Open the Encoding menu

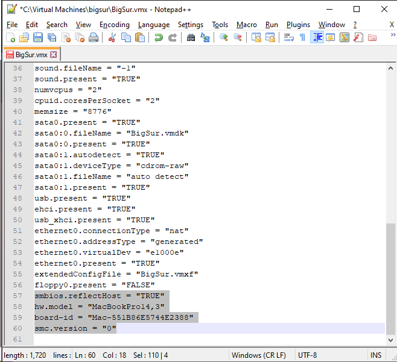tap(115, 25)
